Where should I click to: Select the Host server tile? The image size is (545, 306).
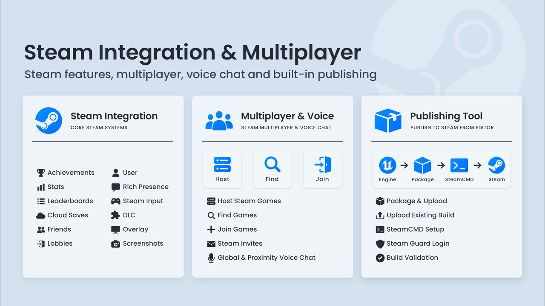point(222,169)
